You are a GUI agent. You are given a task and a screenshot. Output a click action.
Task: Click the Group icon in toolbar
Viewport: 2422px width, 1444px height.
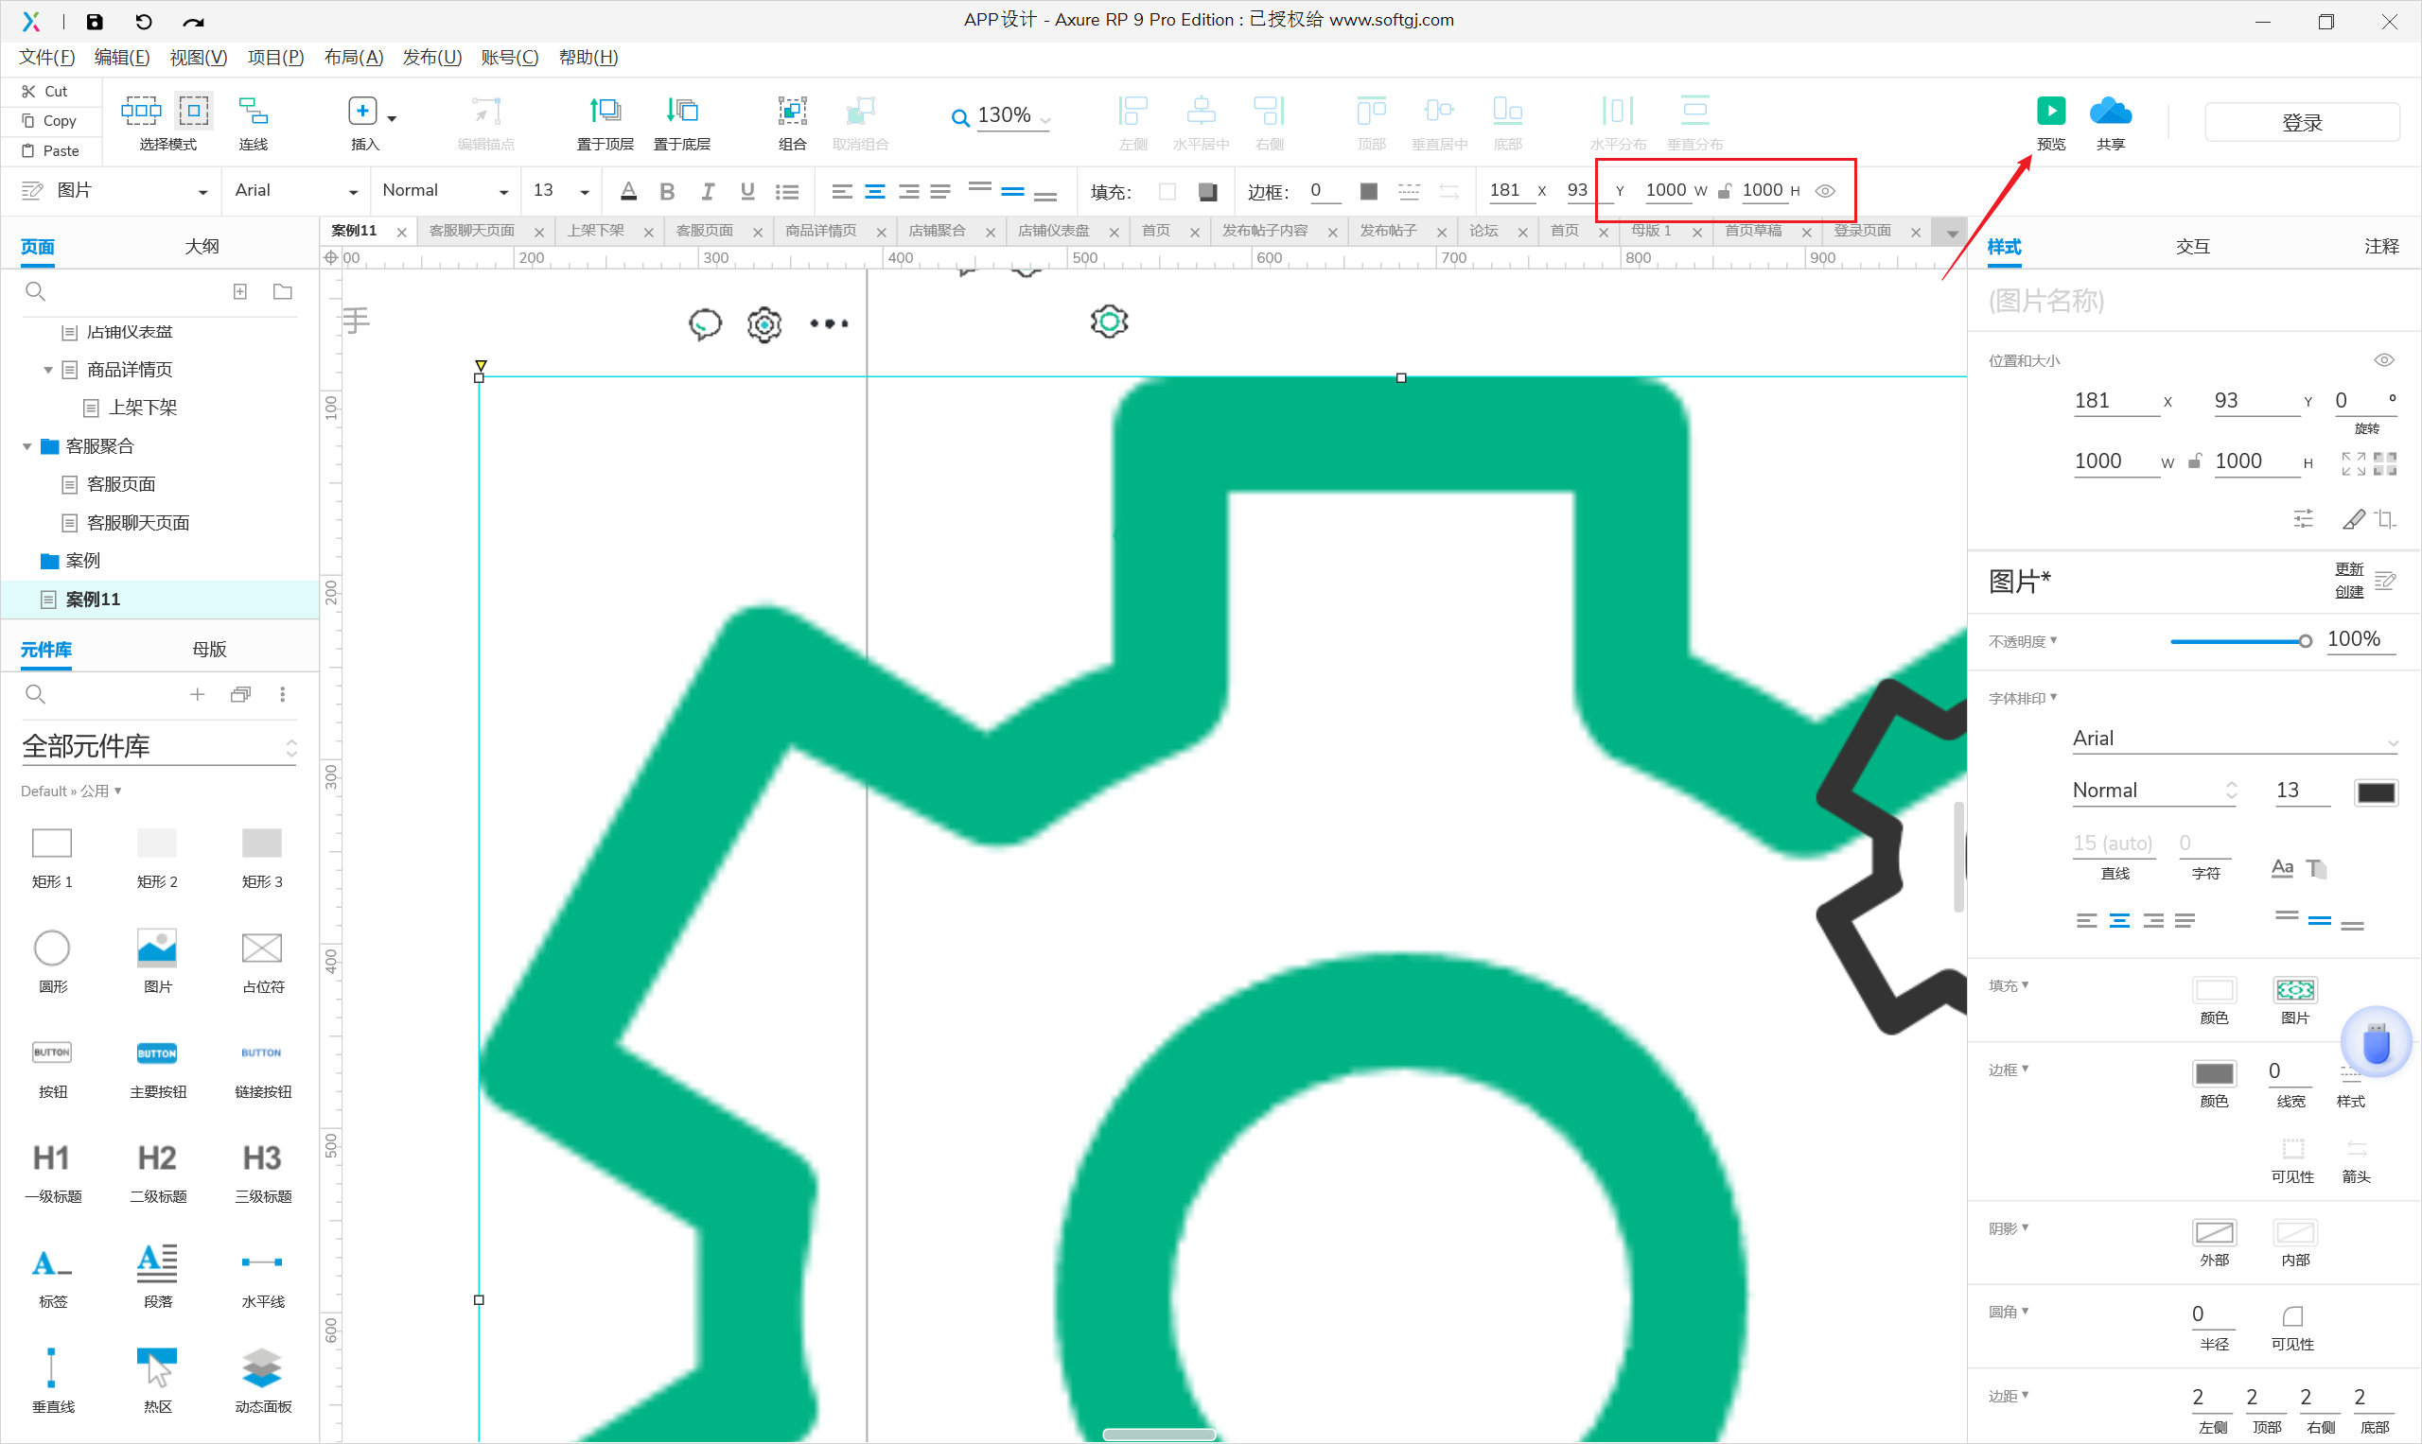(x=792, y=111)
